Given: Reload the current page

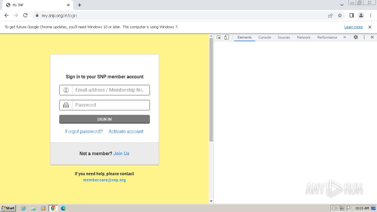Looking at the screenshot, I should click(x=25, y=16).
